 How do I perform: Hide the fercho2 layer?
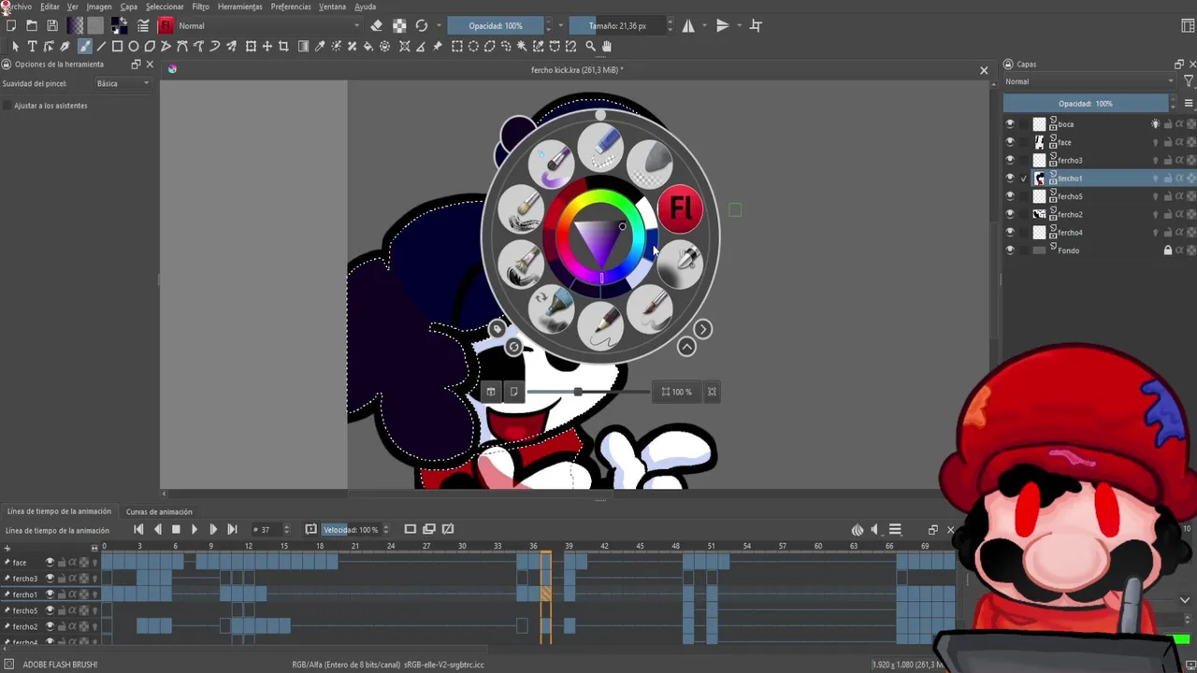(1009, 214)
